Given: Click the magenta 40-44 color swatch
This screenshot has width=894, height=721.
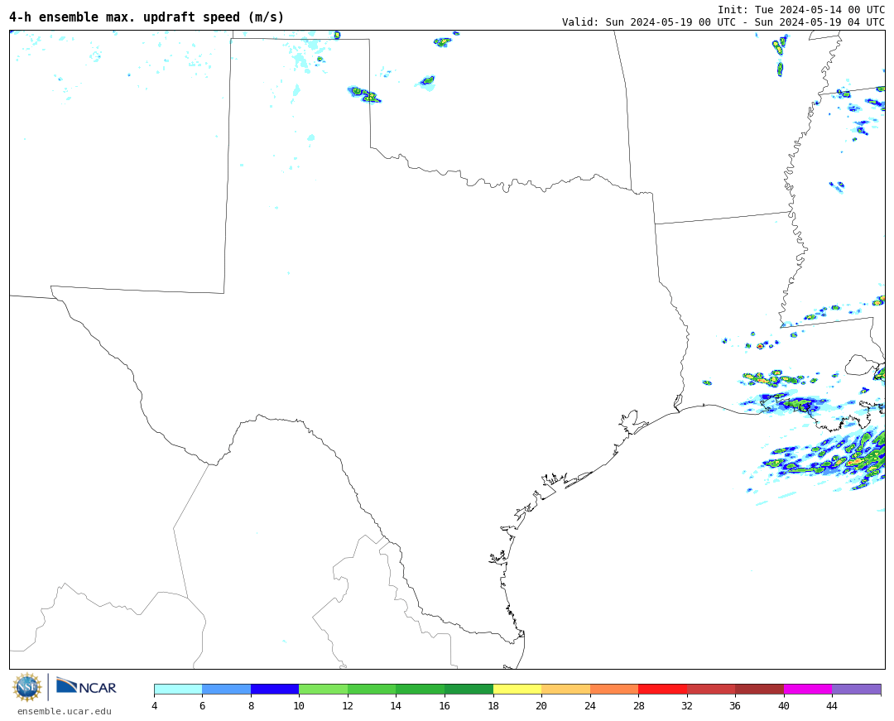Looking at the screenshot, I should click(808, 689).
